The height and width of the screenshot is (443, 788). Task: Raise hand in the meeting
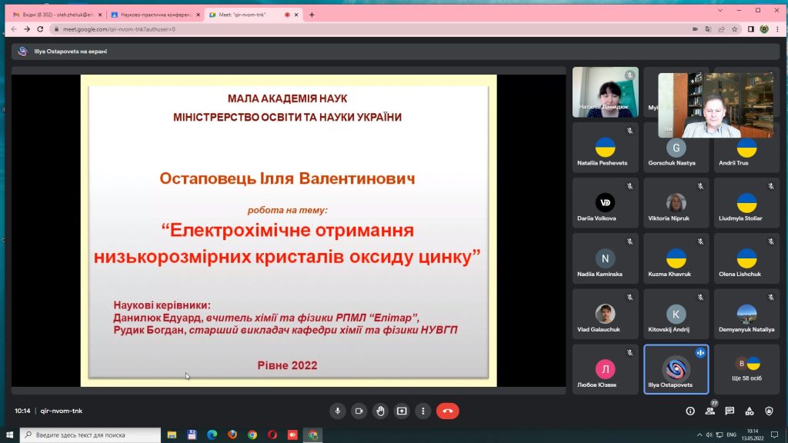[380, 411]
